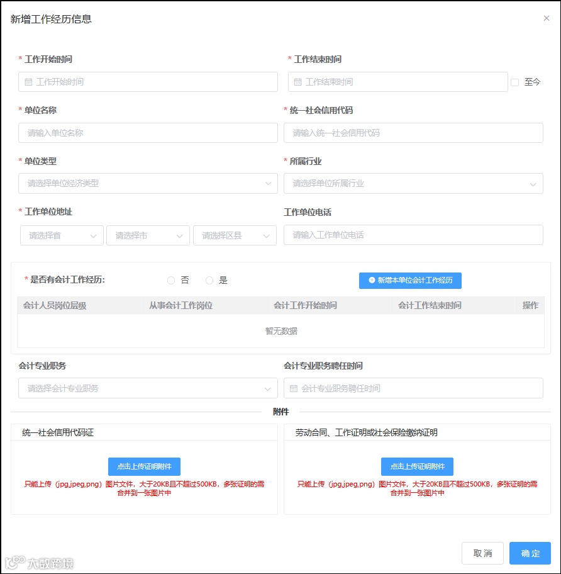Upload attachment under 劳动合同、工作证明 section
561x574 pixels.
[x=417, y=466]
